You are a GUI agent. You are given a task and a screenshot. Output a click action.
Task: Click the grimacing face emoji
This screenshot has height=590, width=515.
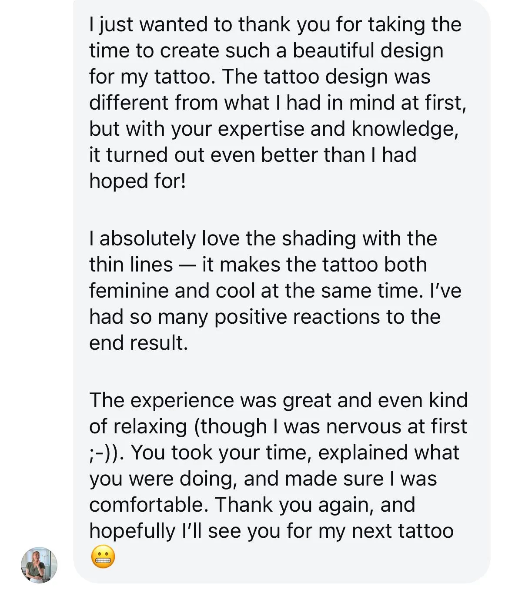pos(103,557)
